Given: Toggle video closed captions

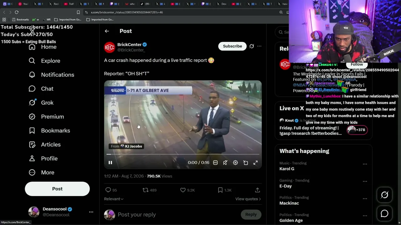Looking at the screenshot, I should pos(216,162).
